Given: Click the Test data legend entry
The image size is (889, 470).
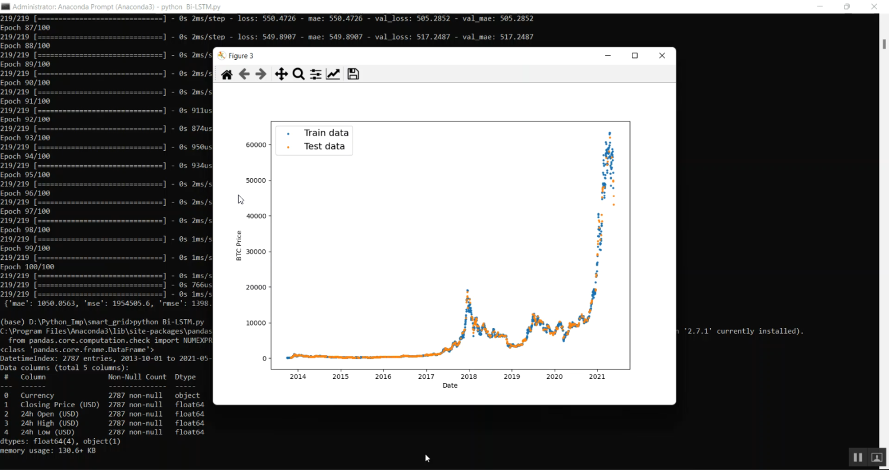Looking at the screenshot, I should (324, 147).
